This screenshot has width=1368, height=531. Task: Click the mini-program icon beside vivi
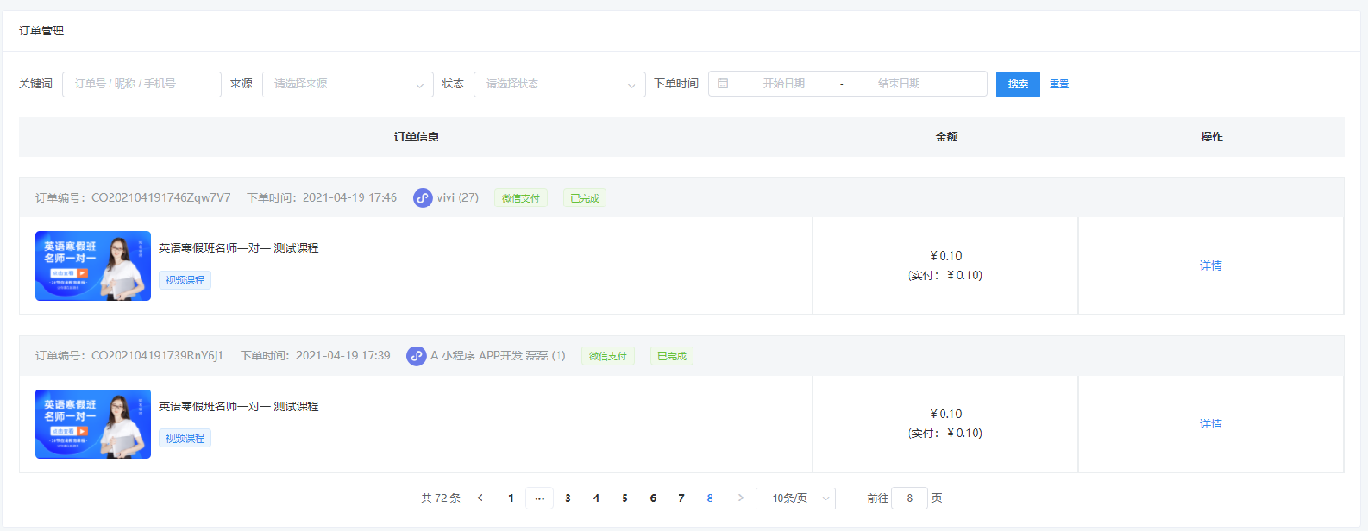click(x=423, y=198)
